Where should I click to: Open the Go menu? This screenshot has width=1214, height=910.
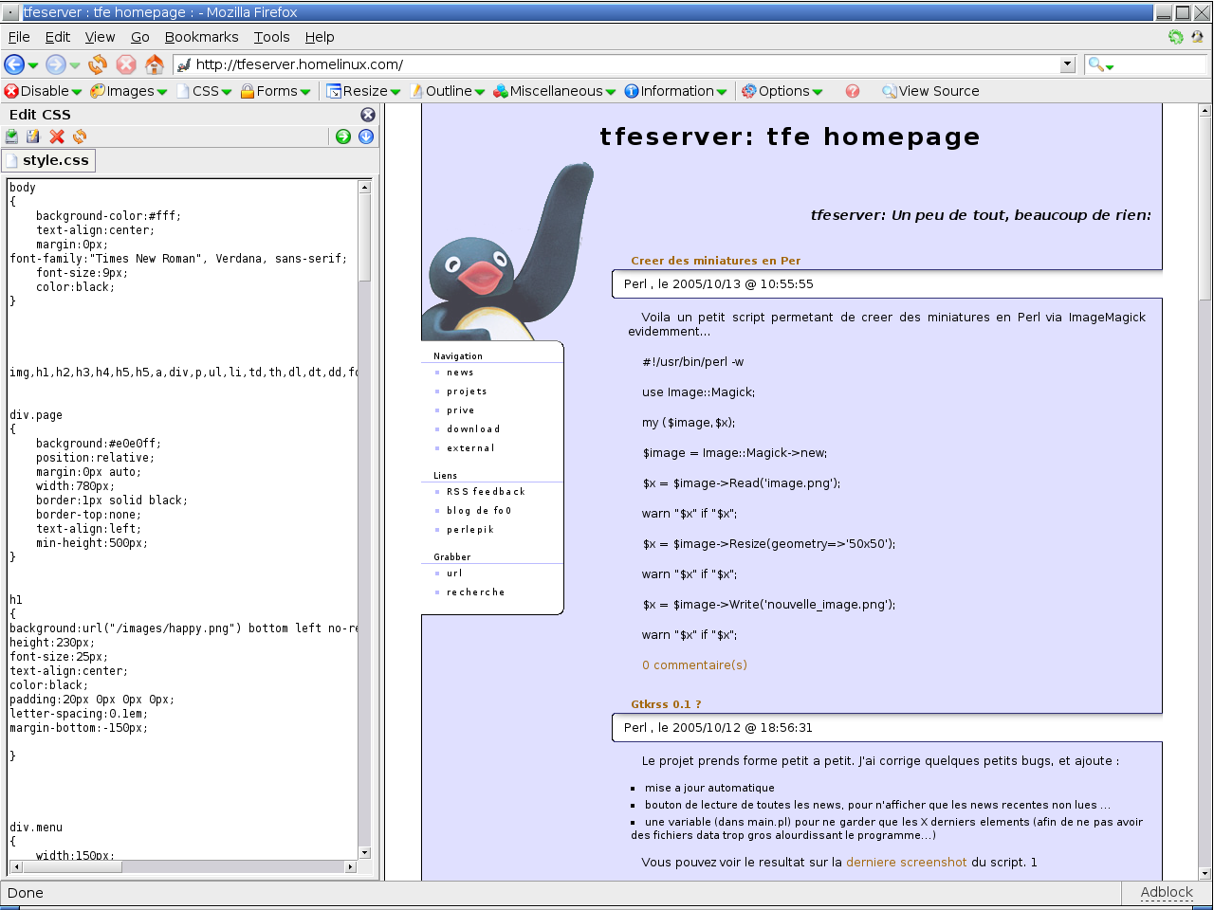140,37
